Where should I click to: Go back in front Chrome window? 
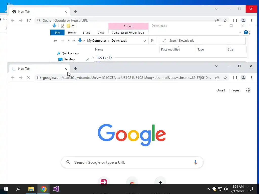(x=13, y=78)
